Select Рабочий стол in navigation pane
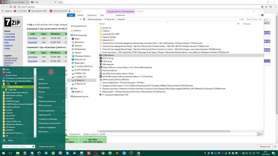The width and height of the screenshot is (278, 156). (79, 60)
